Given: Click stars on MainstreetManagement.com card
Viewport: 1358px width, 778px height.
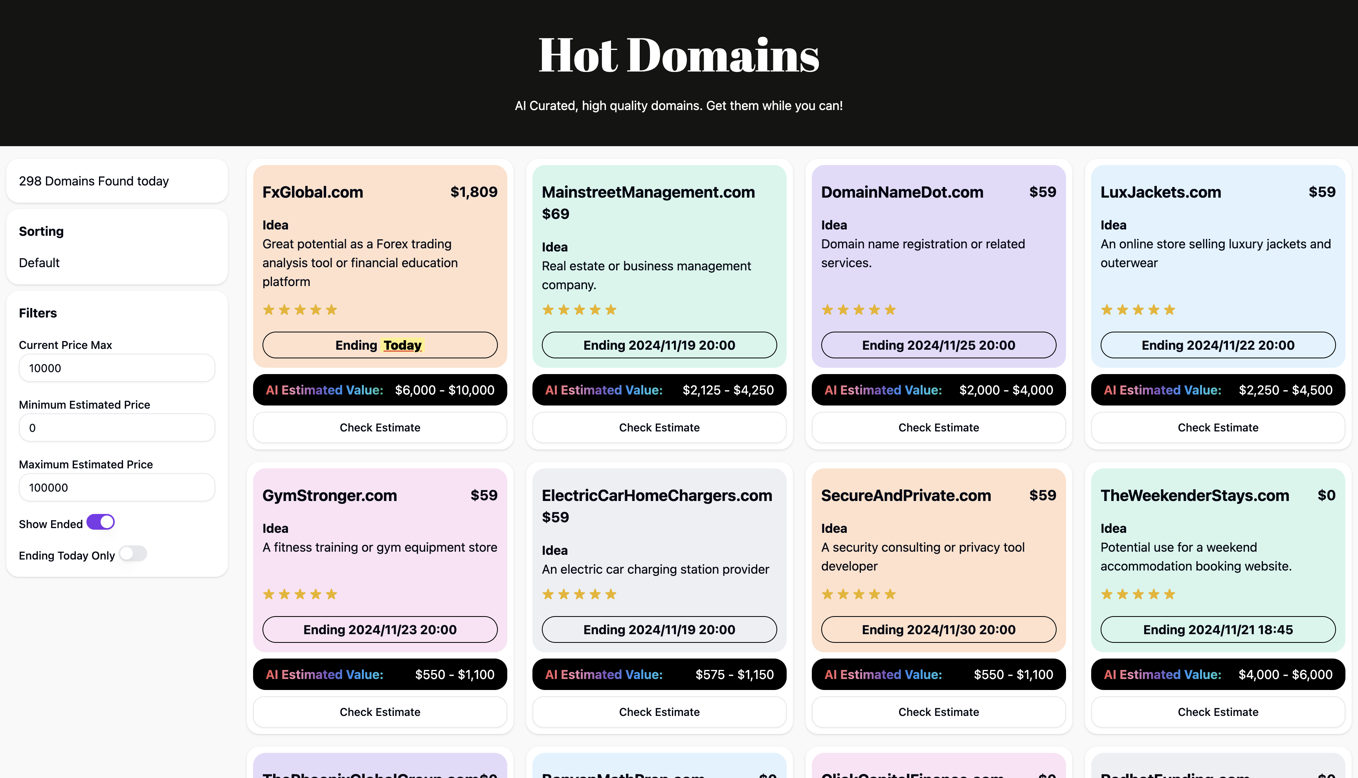Looking at the screenshot, I should 579,310.
